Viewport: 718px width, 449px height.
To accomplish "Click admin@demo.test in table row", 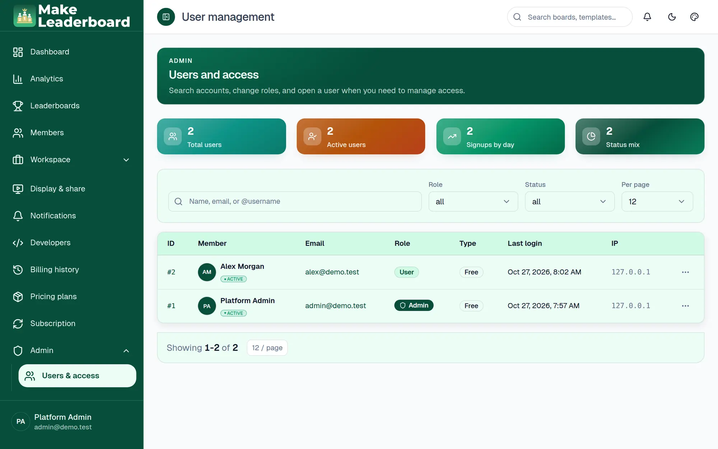I will pyautogui.click(x=335, y=306).
